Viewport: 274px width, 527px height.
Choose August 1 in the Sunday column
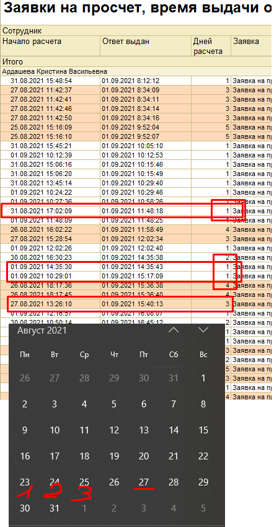click(x=203, y=378)
